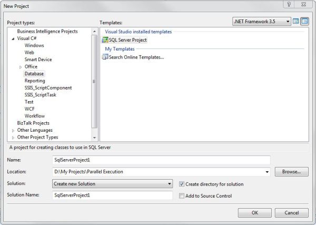Click the My Templates header
This screenshot has height=225, width=316.
tap(120, 49)
